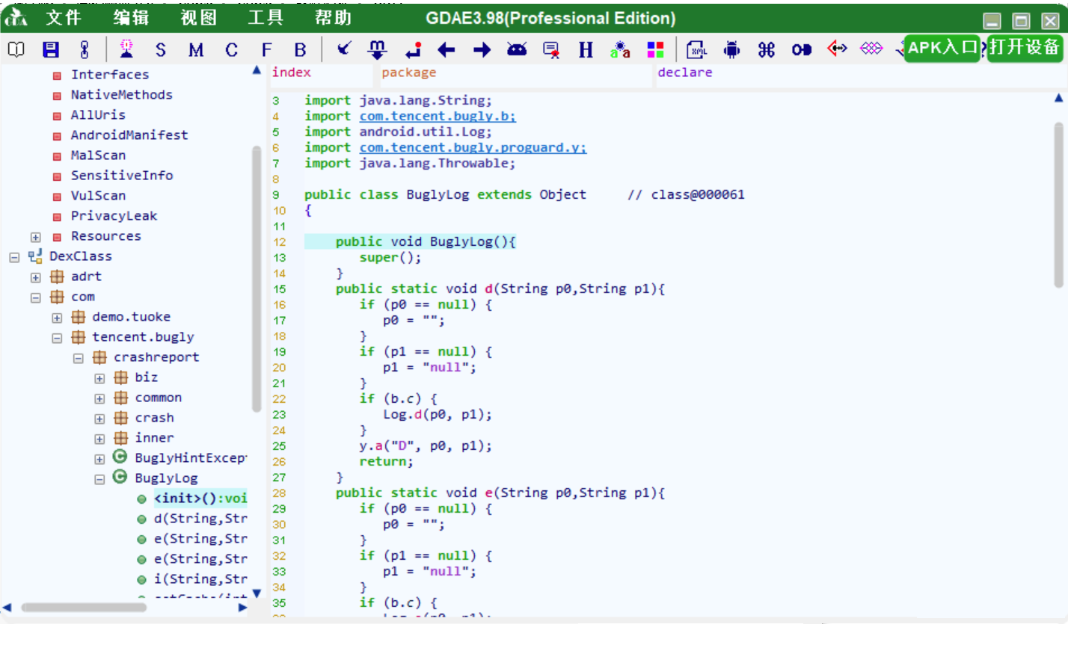This screenshot has width=1068, height=645.
Task: Select the PrivacyLeak tree item
Action: click(x=114, y=216)
